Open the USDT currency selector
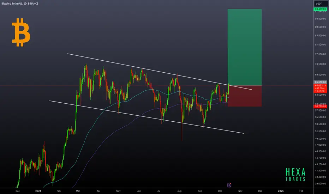The width and height of the screenshot is (329, 194). [x=321, y=4]
